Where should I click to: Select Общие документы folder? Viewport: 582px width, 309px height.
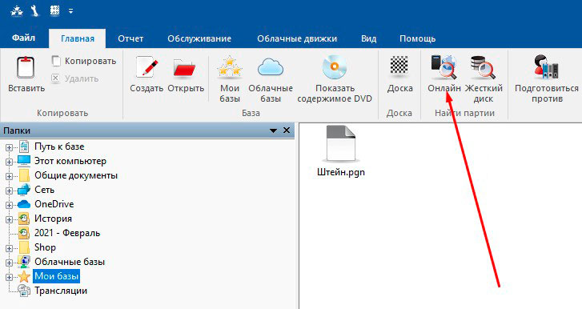(x=76, y=175)
